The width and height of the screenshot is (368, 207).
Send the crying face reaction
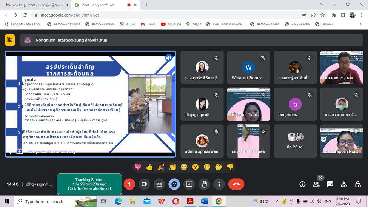207,167
